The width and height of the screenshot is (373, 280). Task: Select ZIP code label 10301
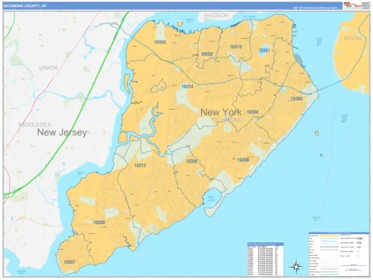click(x=264, y=50)
